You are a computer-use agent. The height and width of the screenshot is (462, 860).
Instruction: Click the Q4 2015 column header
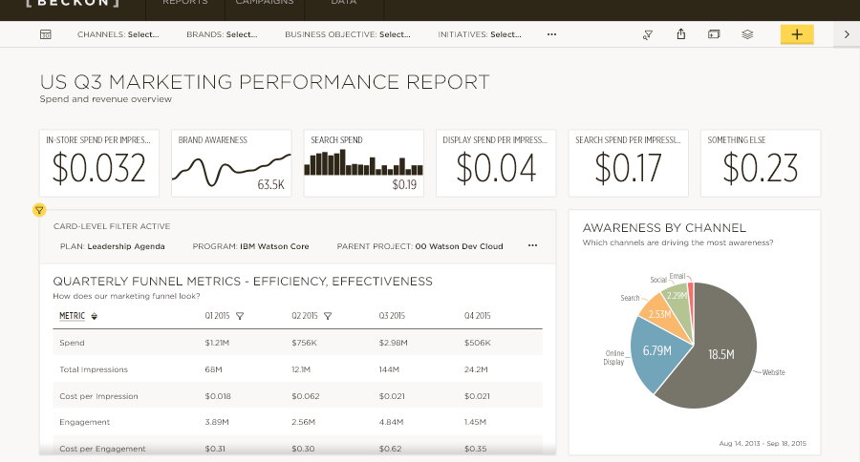(477, 316)
